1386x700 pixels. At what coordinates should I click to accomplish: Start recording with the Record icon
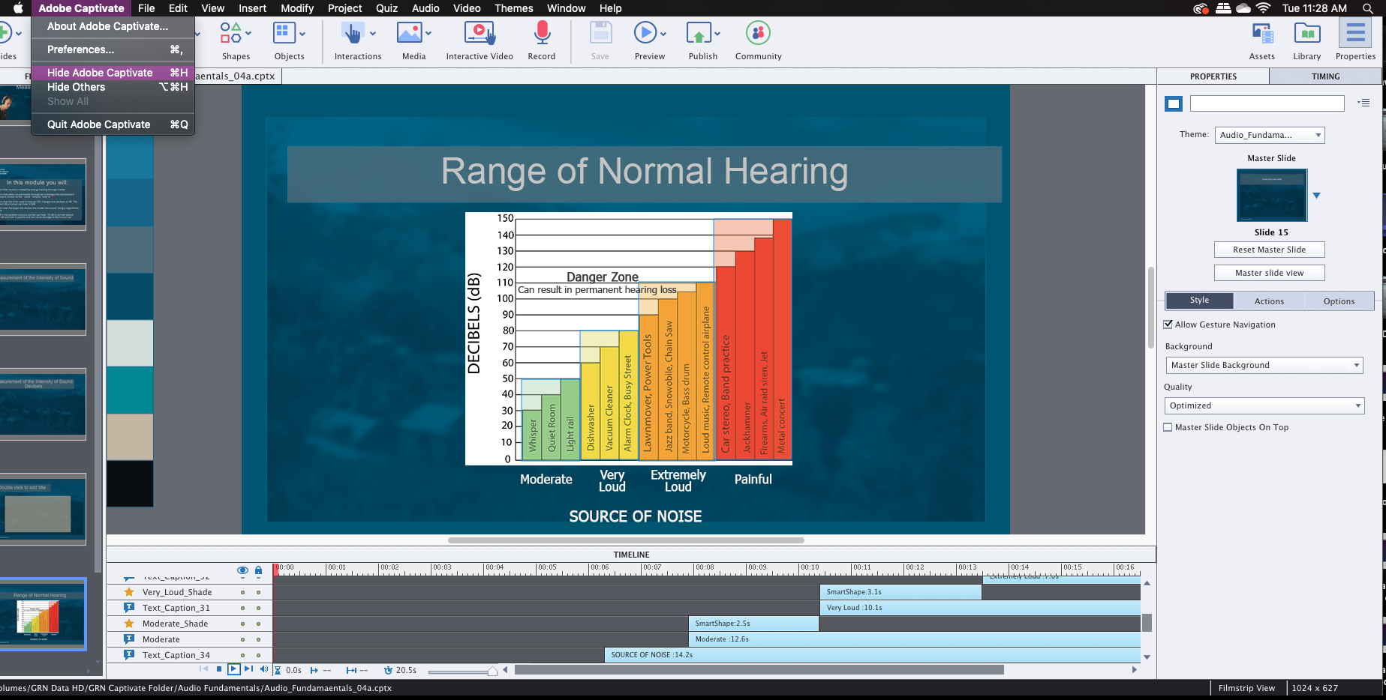tap(541, 34)
